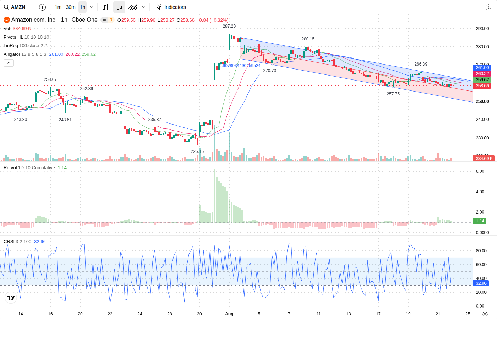Click the green 1.14 RelVol scale label
This screenshot has height=337, width=504.
[480, 221]
